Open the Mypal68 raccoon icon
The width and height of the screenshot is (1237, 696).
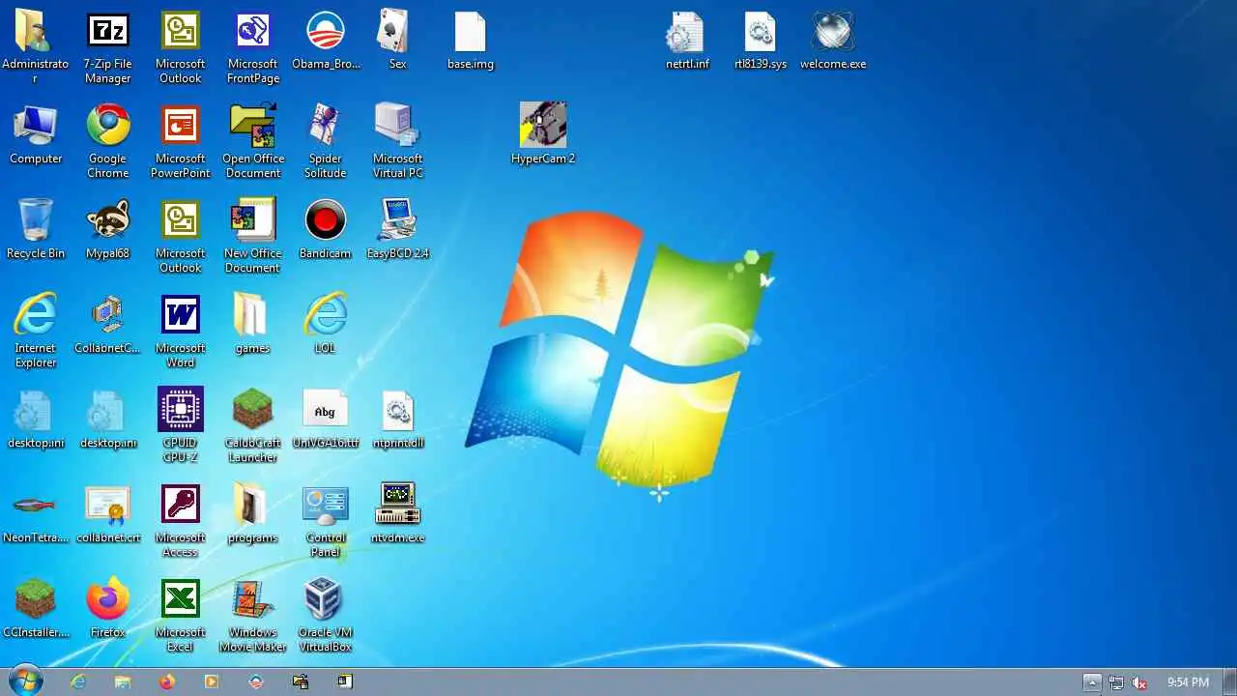coord(107,230)
